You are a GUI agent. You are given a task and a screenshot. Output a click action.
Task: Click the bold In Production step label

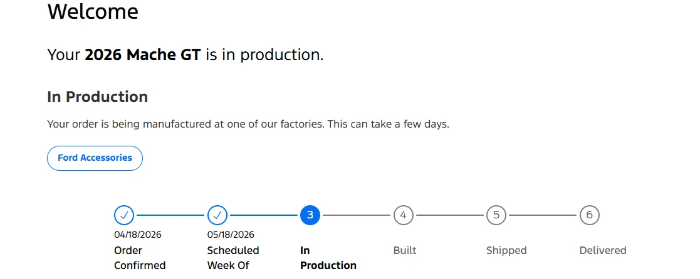328,258
